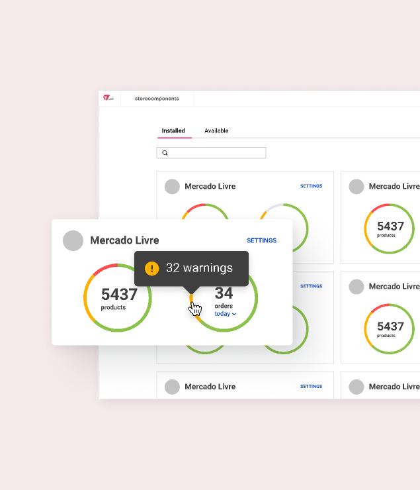Image resolution: width=420 pixels, height=490 pixels.
Task: Open SETTINGS on the floating Mercado Livre card
Action: 261,240
